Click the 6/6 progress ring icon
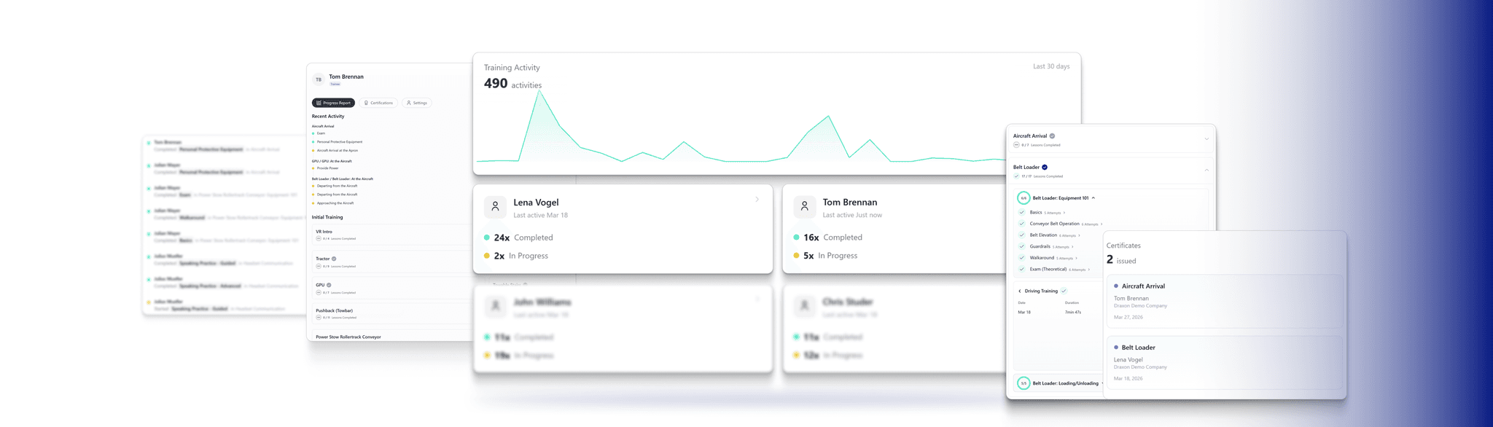 coord(1024,198)
